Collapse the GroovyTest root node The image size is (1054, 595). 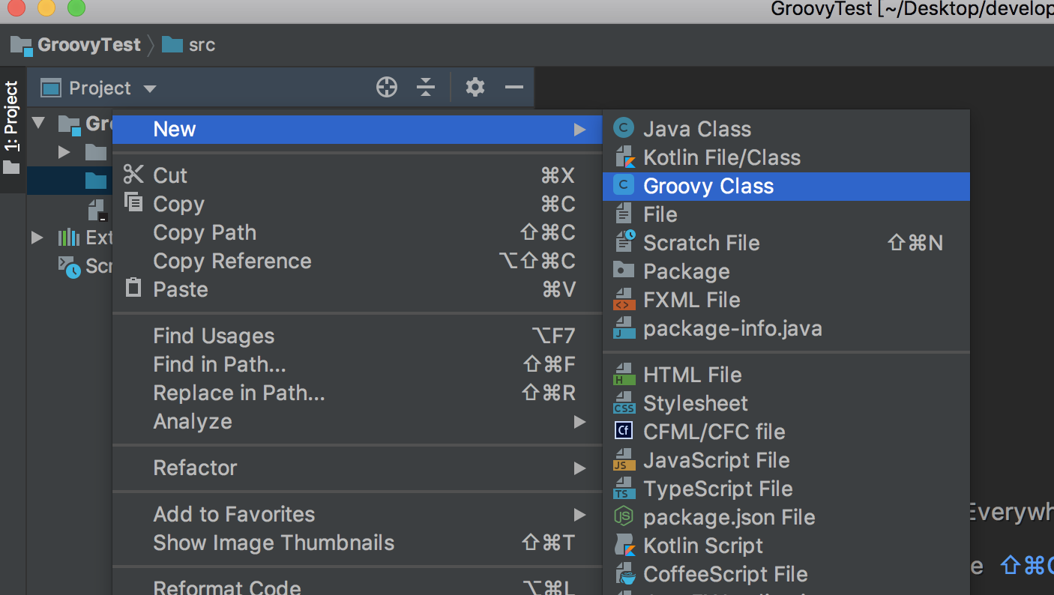pos(38,123)
